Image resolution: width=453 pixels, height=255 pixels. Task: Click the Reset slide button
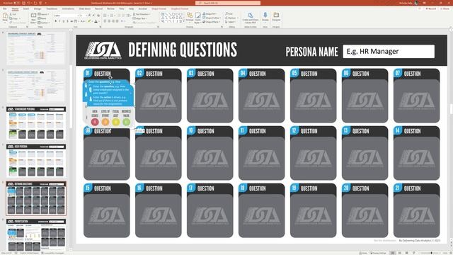[42, 18]
